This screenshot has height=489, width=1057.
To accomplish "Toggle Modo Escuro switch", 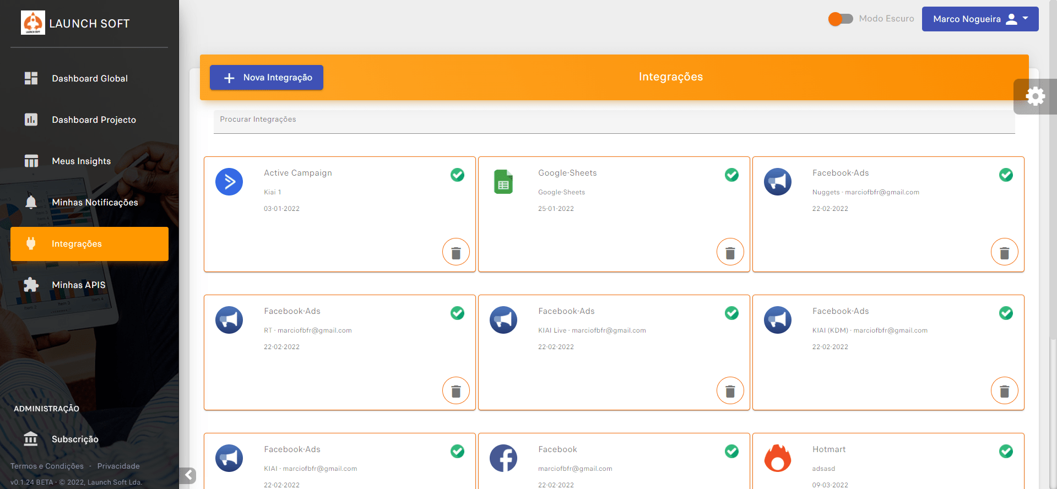I will coord(841,19).
